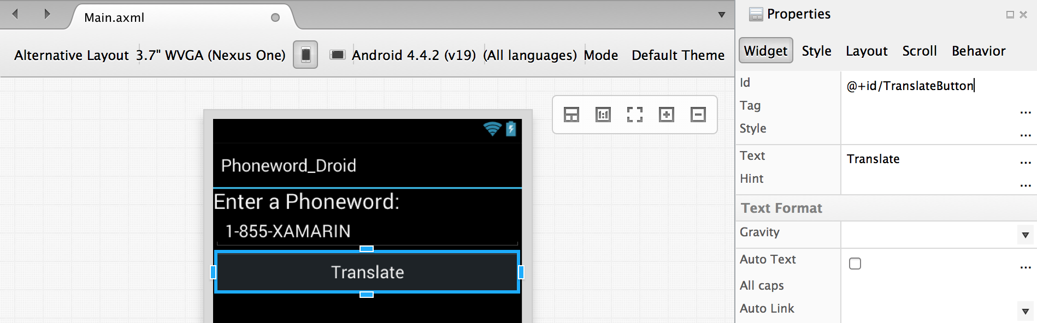Viewport: 1037px width, 323px height.
Task: Toggle the Auto Text checkbox
Action: click(x=855, y=264)
